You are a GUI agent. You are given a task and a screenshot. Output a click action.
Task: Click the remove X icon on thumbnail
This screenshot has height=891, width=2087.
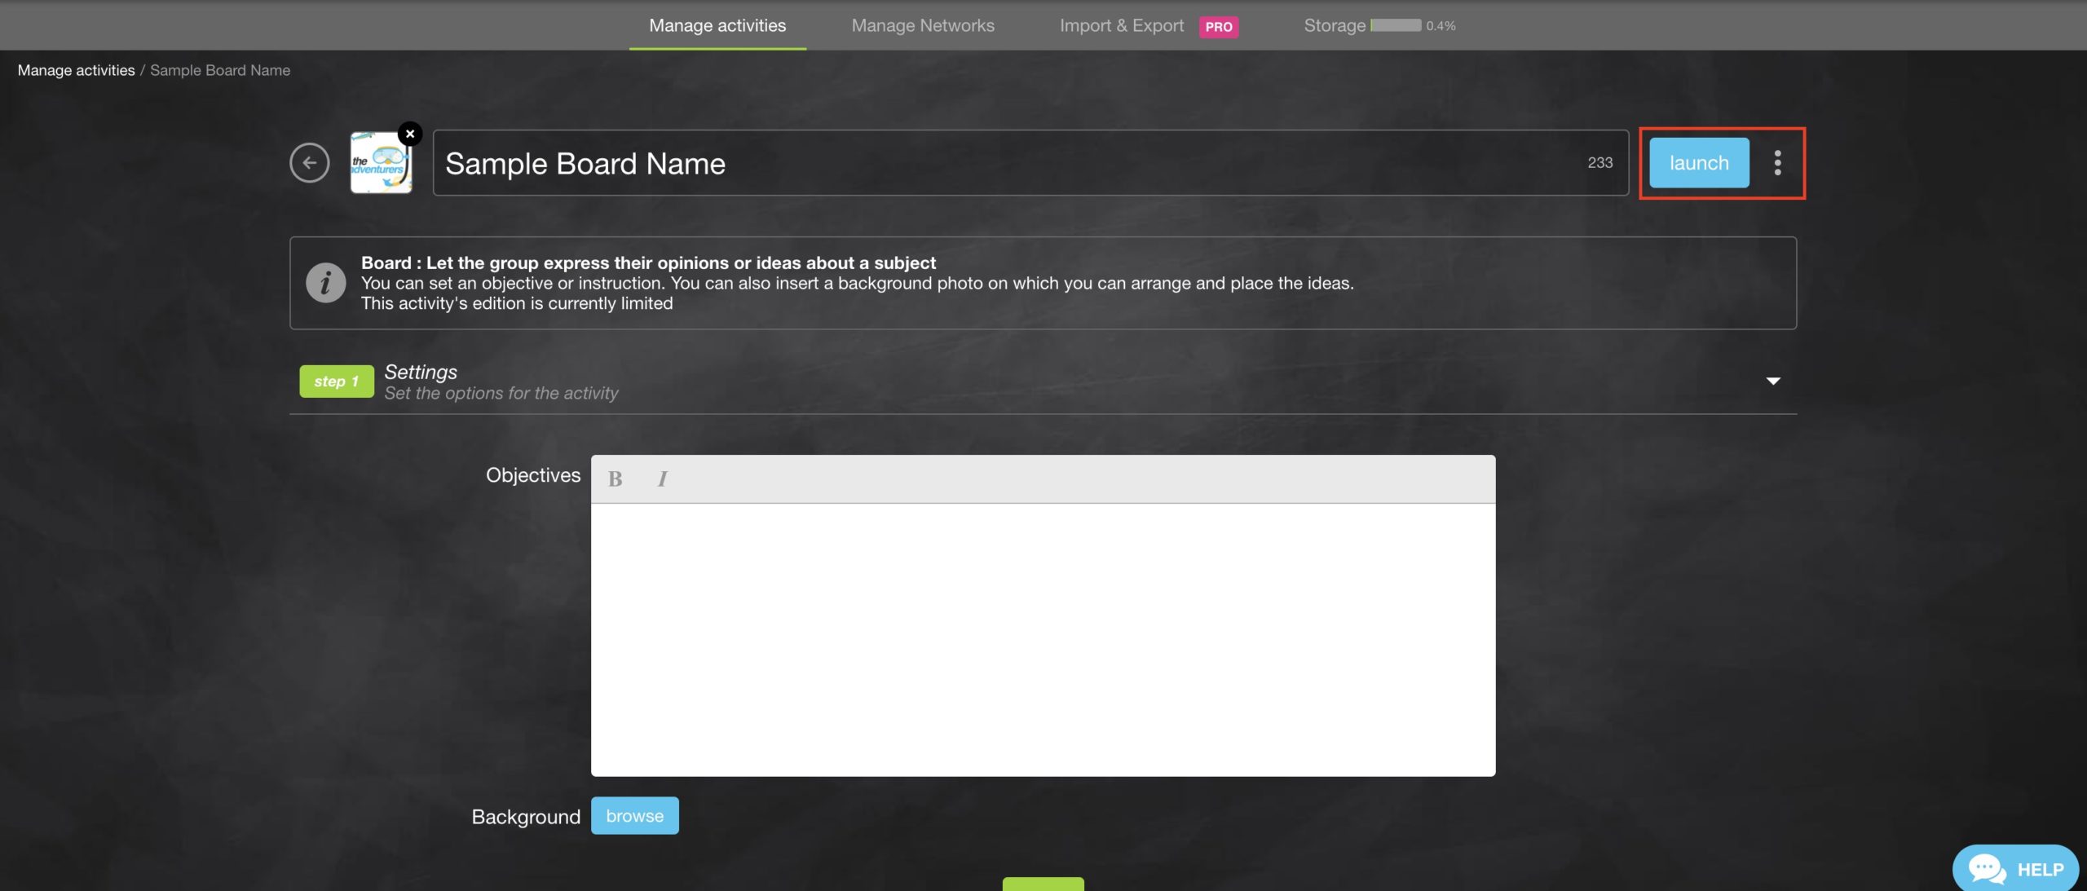point(410,133)
